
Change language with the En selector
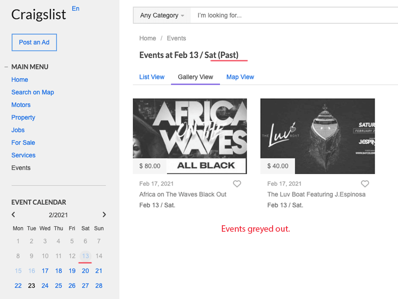[76, 8]
